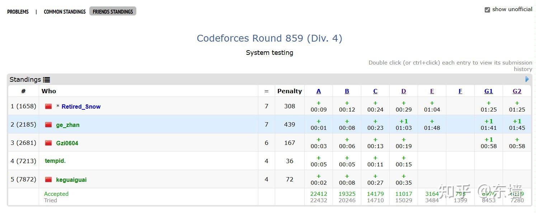Image resolution: width=536 pixels, height=213 pixels.
Task: Open ge_zhan's profile link
Action: 68,124
